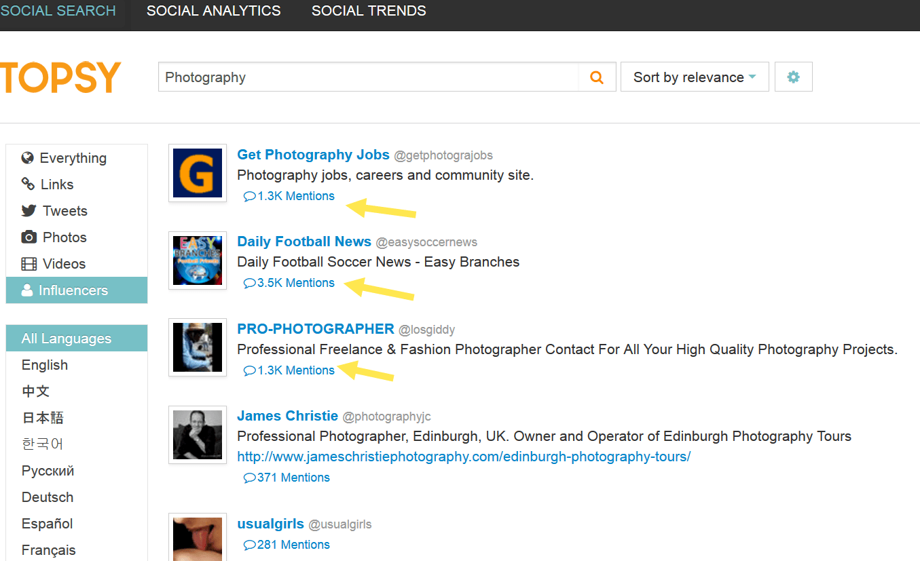Choose All Languages filter
The image size is (920, 561).
pos(66,338)
